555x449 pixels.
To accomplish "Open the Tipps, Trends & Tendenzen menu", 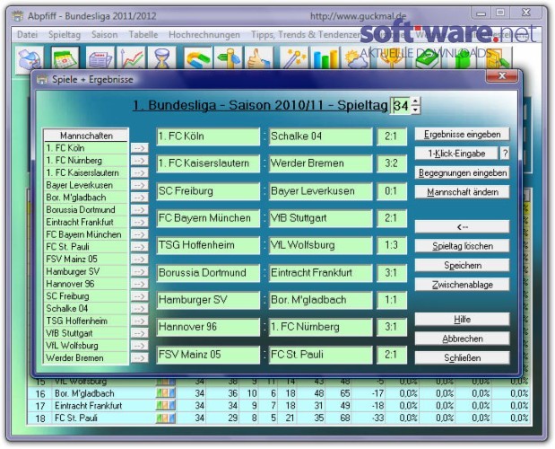I will point(307,35).
